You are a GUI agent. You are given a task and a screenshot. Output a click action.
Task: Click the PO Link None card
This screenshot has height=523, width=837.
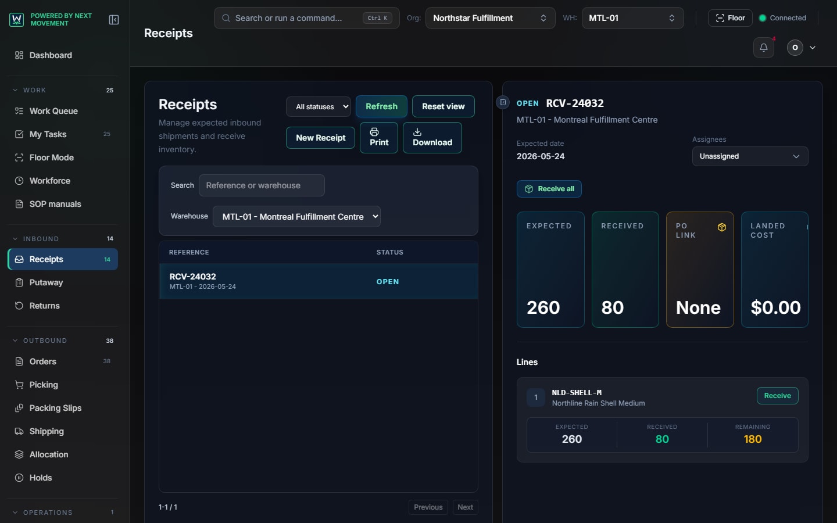700,270
